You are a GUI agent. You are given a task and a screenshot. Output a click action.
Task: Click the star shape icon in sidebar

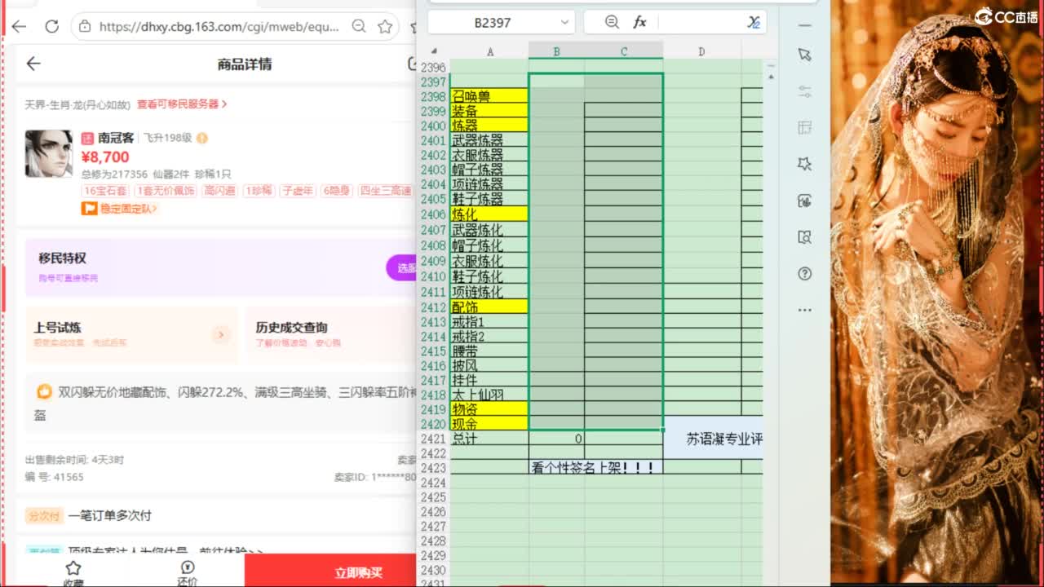(x=804, y=164)
